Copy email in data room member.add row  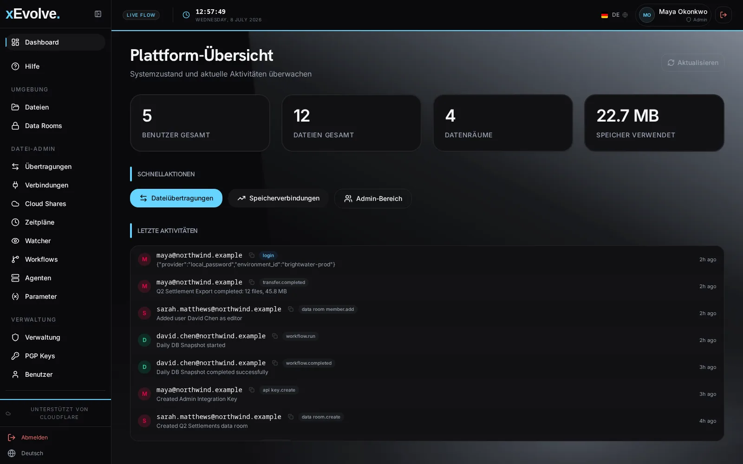[291, 309]
